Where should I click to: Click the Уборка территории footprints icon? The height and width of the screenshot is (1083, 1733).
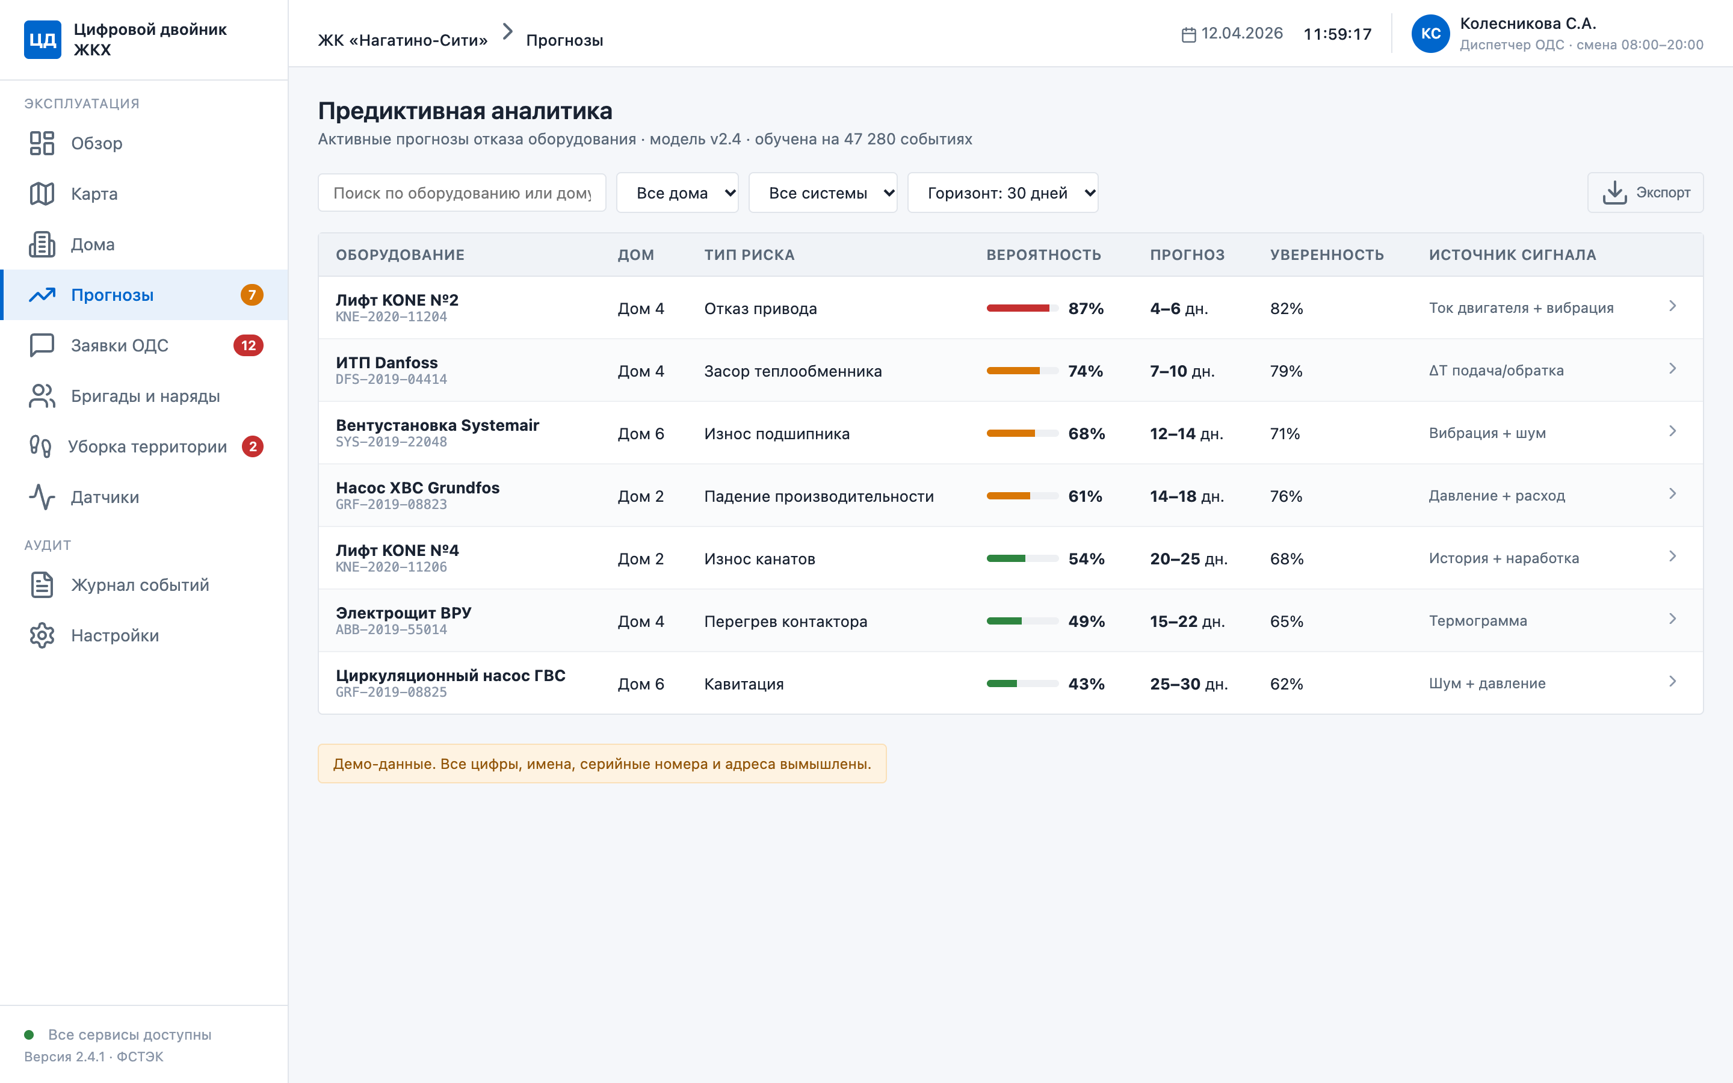pyautogui.click(x=41, y=446)
